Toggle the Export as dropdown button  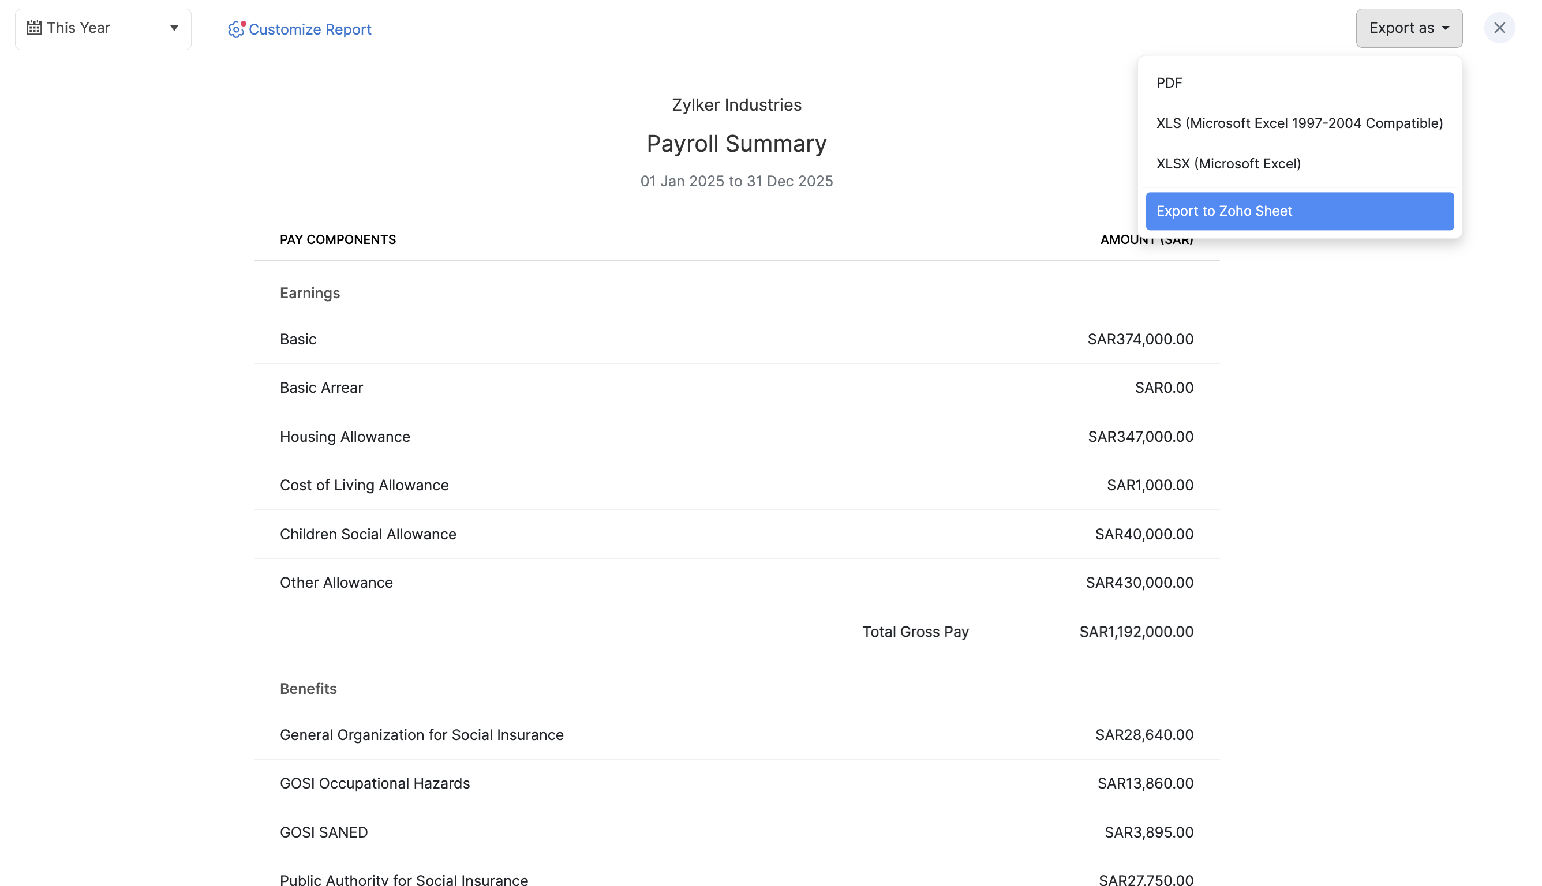(x=1408, y=28)
